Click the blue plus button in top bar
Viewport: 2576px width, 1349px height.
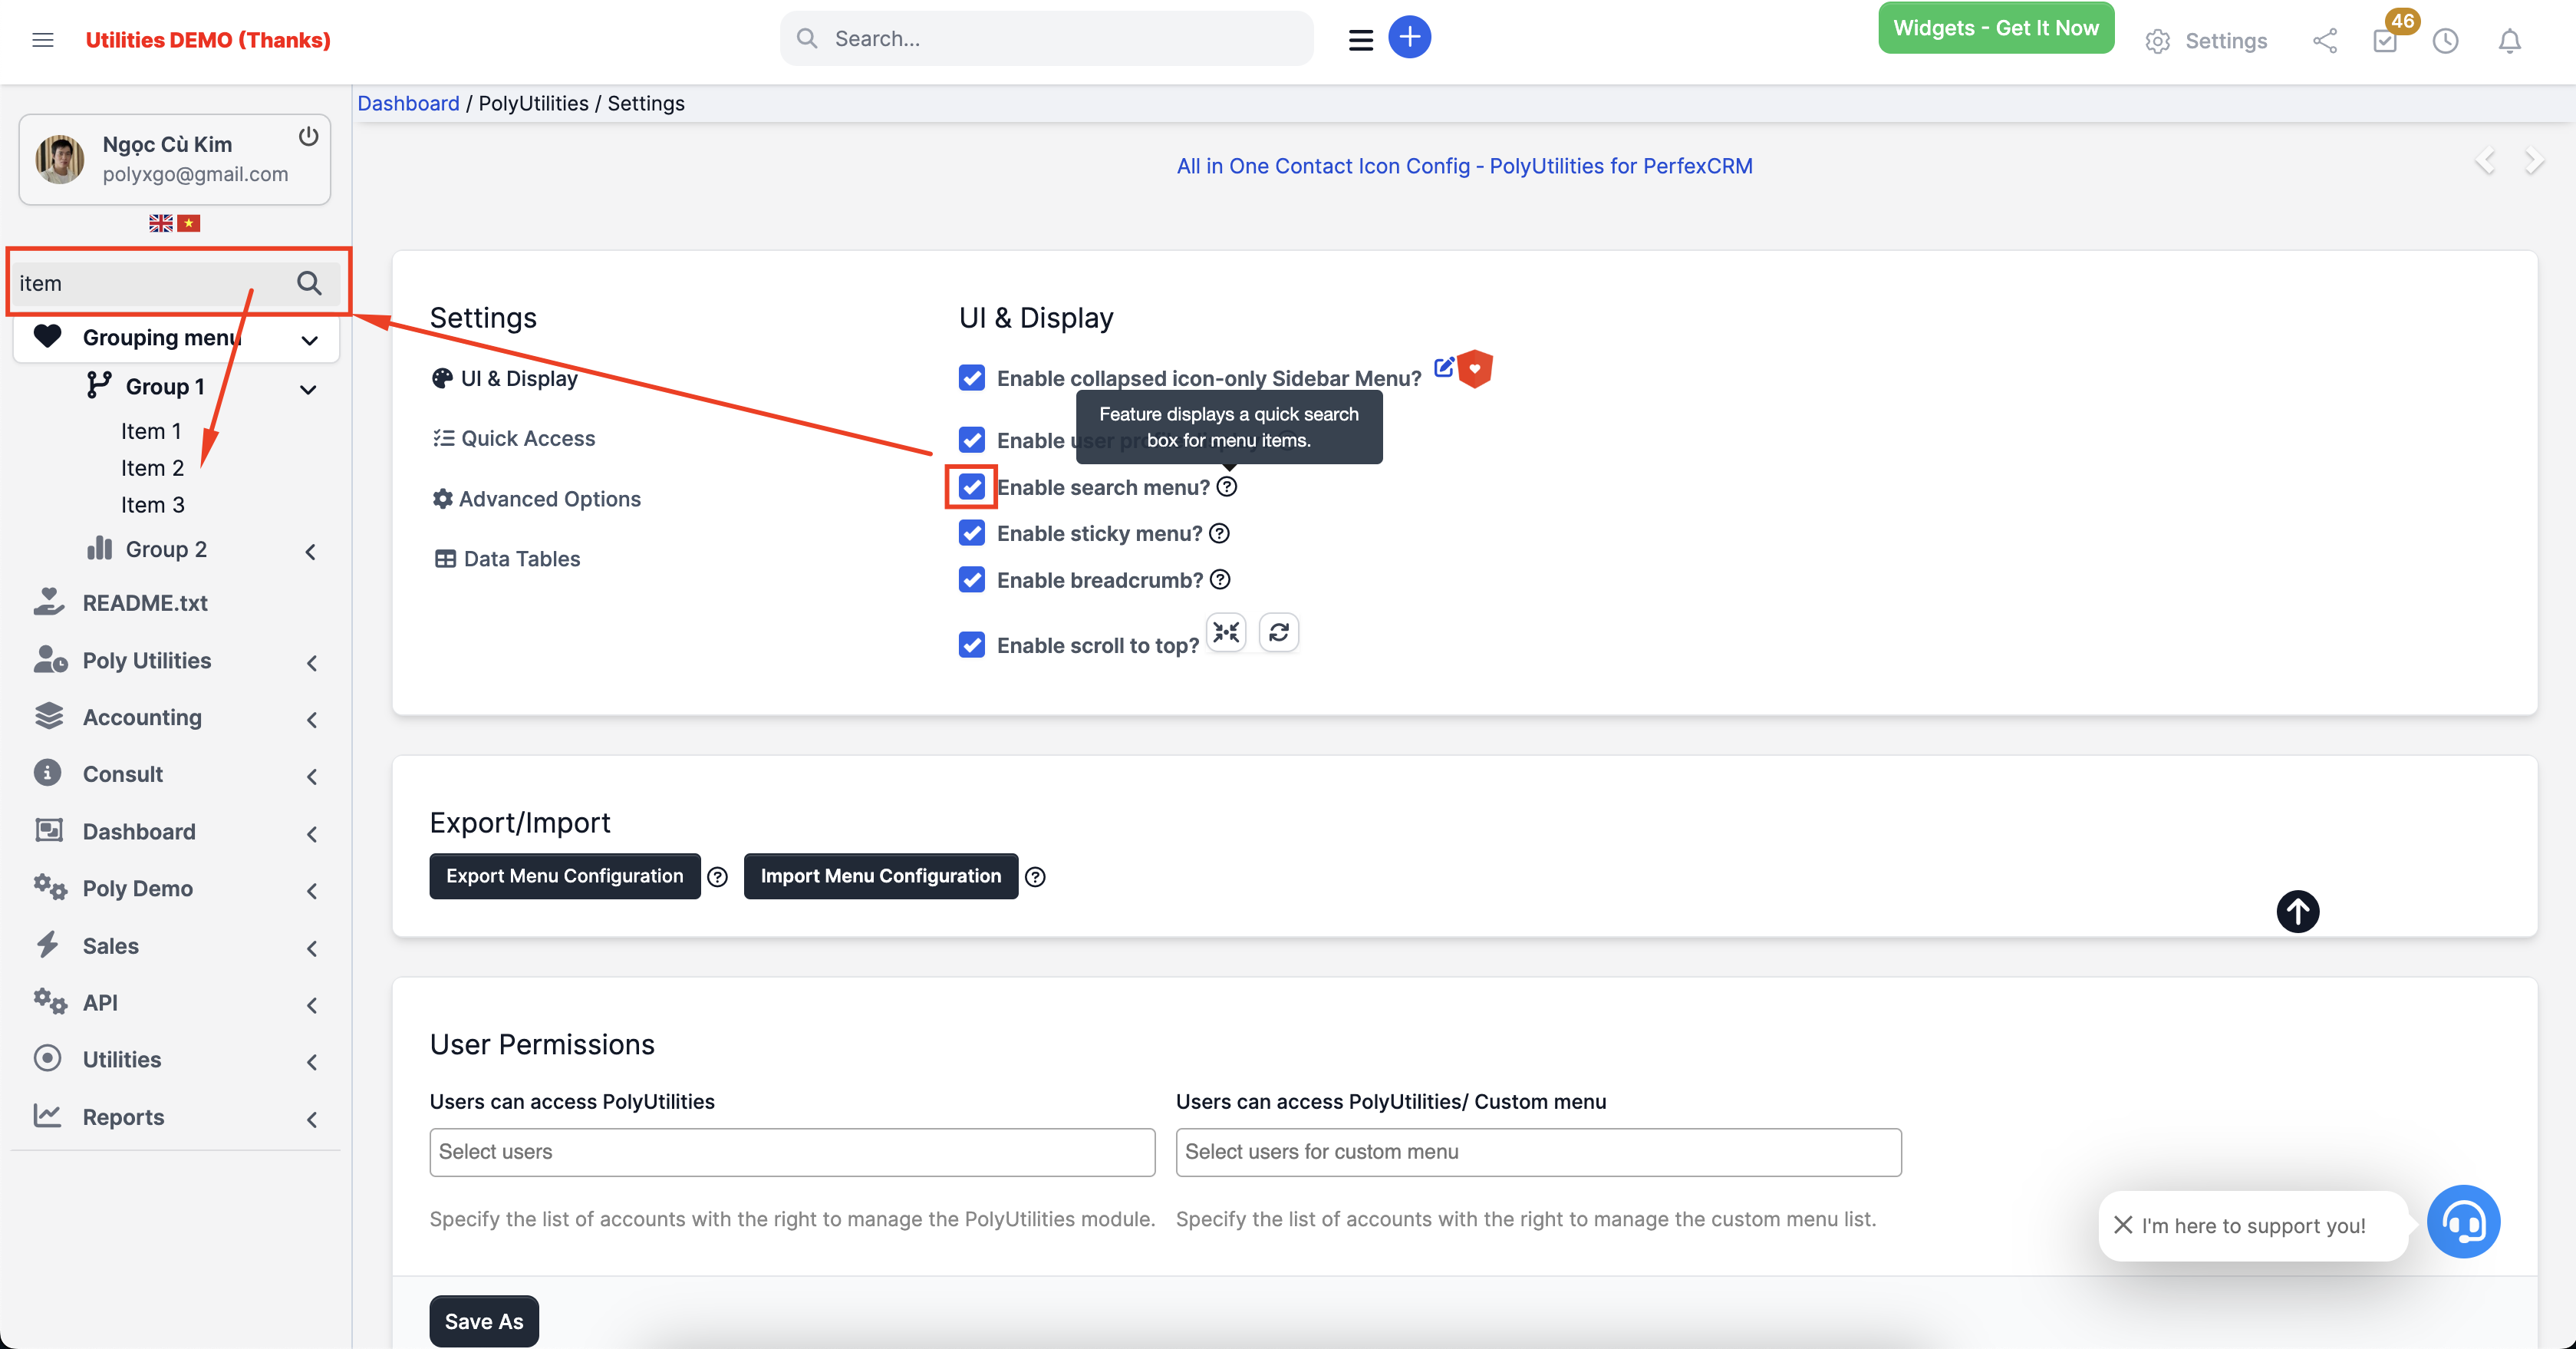[1410, 37]
